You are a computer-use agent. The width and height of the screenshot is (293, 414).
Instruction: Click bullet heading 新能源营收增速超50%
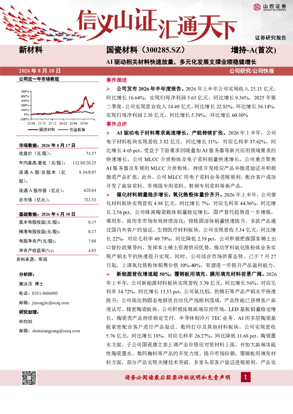click(x=191, y=274)
